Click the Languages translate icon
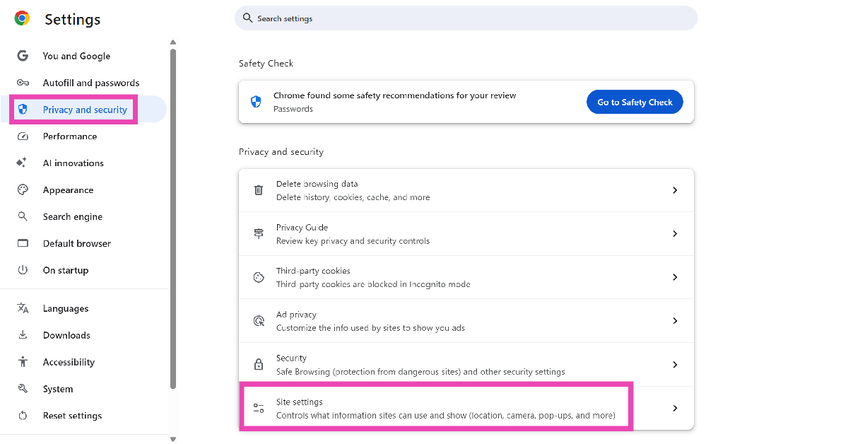 coord(23,309)
